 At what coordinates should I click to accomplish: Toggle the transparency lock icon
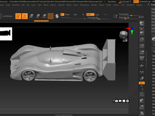pyautogui.click(x=142, y=78)
